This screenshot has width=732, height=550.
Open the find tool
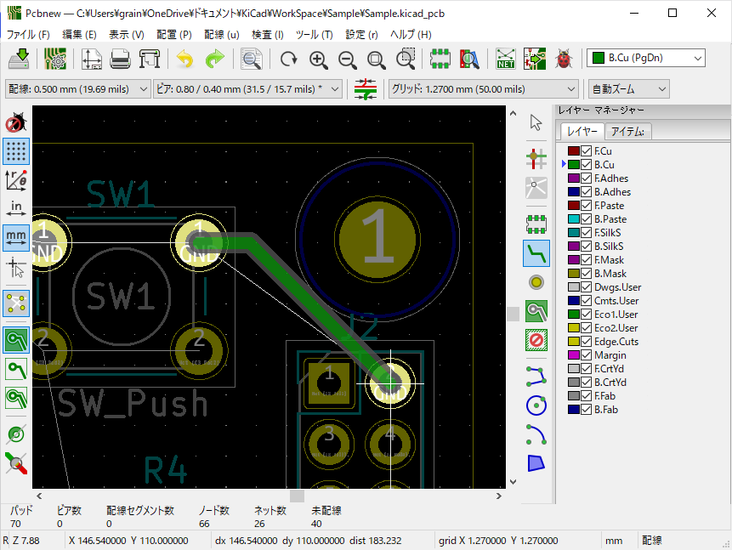[x=252, y=59]
